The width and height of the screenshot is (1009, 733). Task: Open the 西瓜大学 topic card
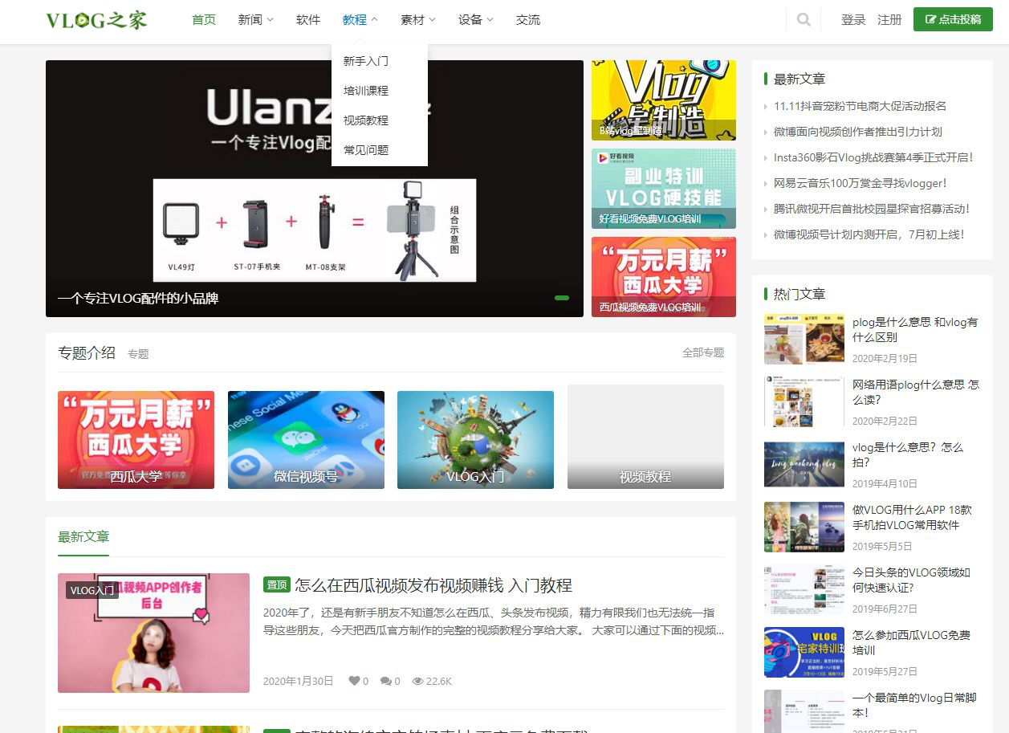136,440
